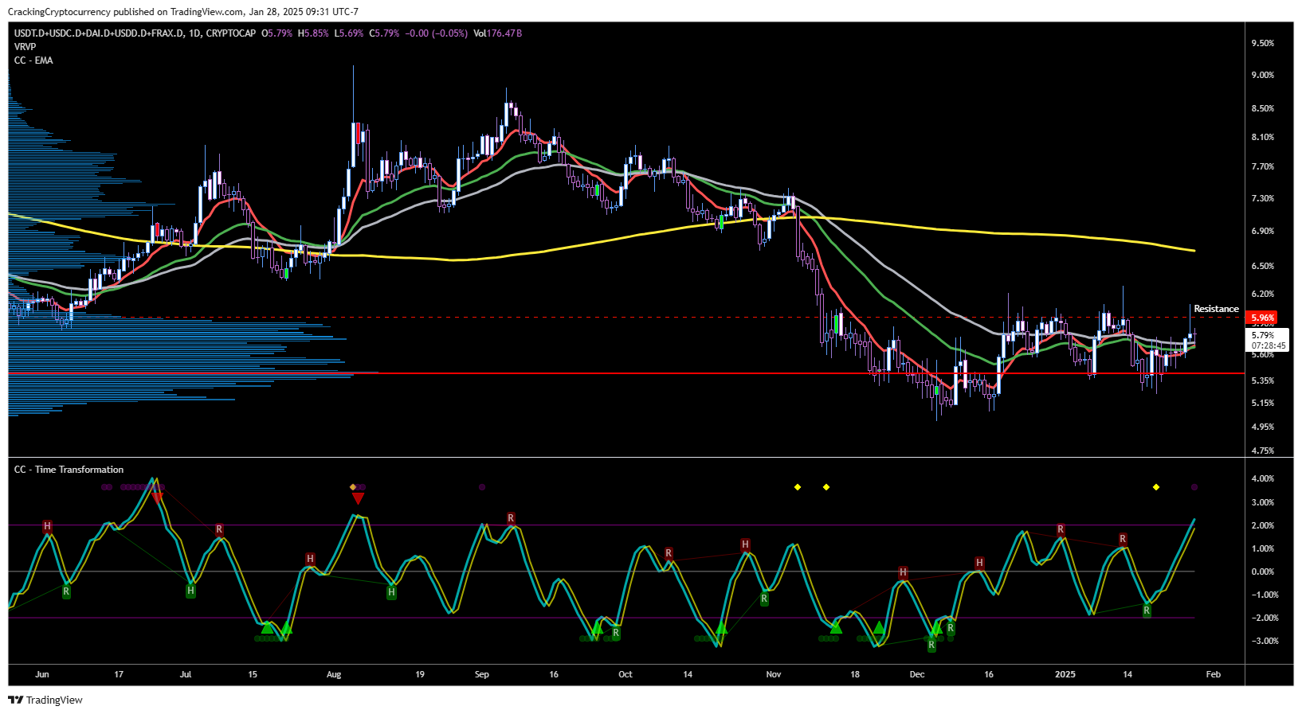
Task: Click the Dec label on time axis
Action: coord(917,674)
